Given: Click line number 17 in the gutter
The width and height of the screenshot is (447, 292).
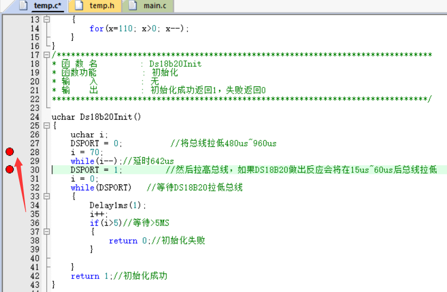Looking at the screenshot, I should (35, 55).
